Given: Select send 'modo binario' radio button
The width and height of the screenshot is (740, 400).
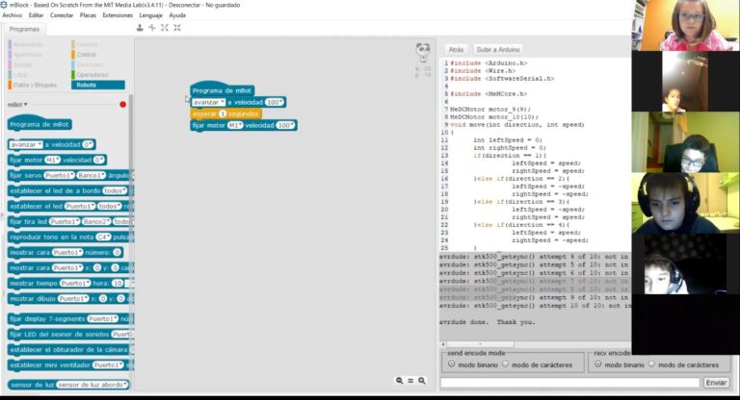Looking at the screenshot, I should pyautogui.click(x=451, y=364).
